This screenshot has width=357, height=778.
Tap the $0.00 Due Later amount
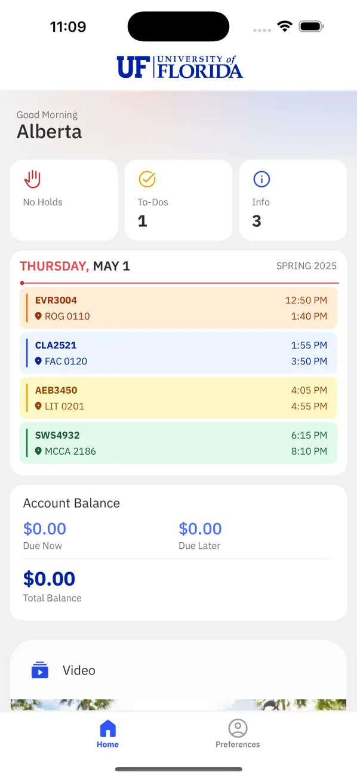click(201, 528)
